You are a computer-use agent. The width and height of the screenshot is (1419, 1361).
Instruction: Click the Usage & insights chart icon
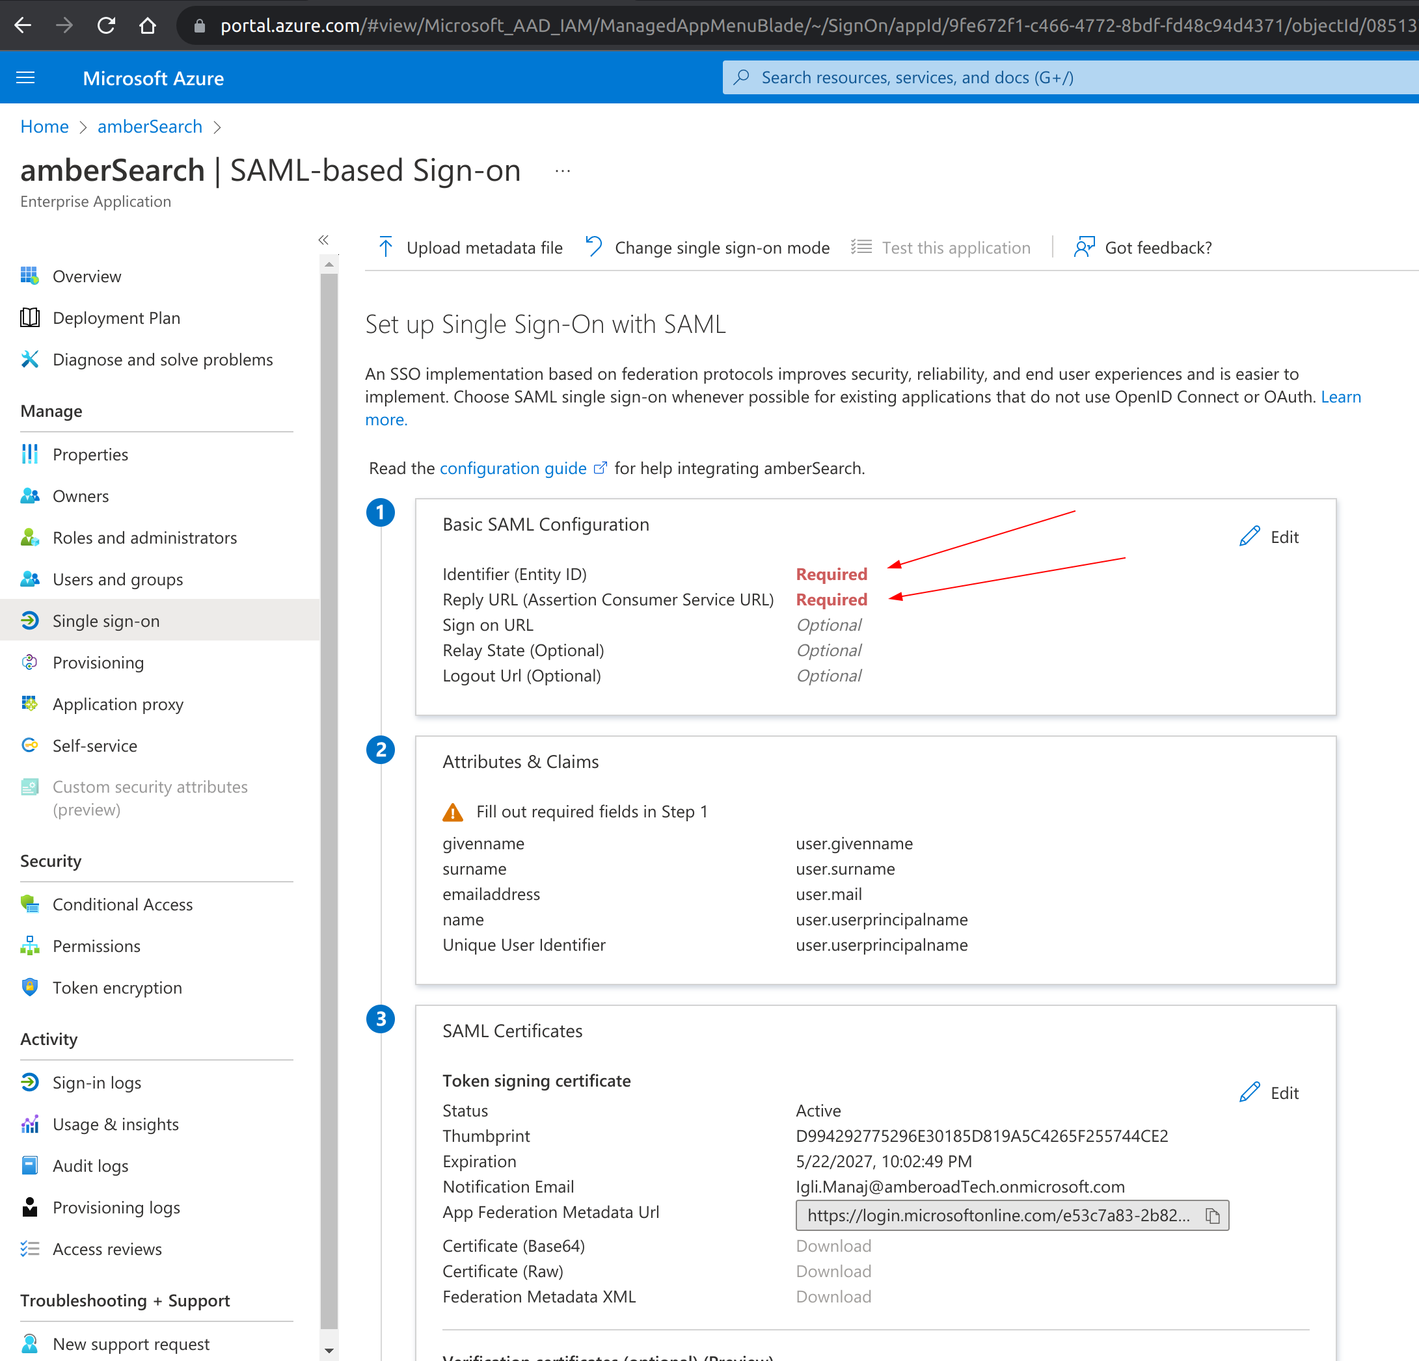click(30, 1124)
